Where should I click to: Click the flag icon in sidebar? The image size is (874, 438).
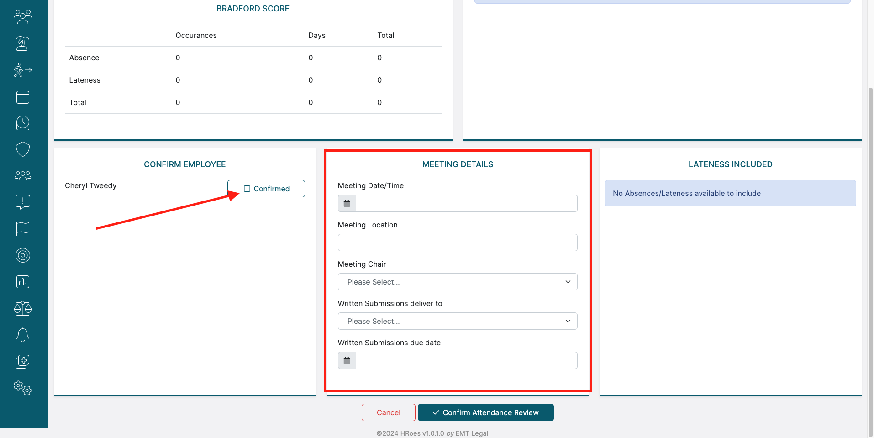(22, 228)
